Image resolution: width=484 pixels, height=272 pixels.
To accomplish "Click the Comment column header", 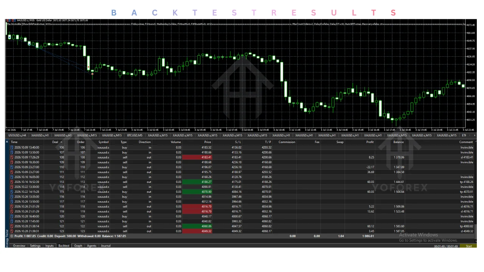I will tap(466, 142).
